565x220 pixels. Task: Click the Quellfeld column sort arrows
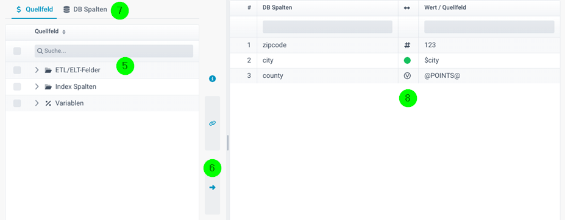point(64,32)
